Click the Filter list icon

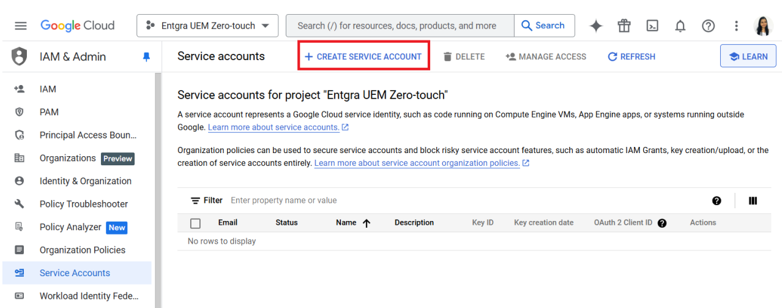[195, 200]
